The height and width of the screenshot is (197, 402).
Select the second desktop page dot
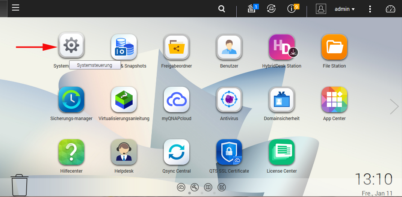coord(202,193)
